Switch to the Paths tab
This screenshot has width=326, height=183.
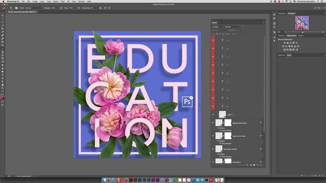click(289, 55)
